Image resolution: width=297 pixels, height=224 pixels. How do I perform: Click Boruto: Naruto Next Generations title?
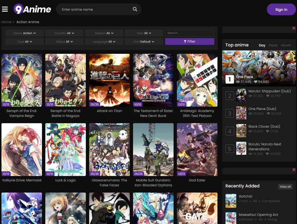click(x=265, y=146)
